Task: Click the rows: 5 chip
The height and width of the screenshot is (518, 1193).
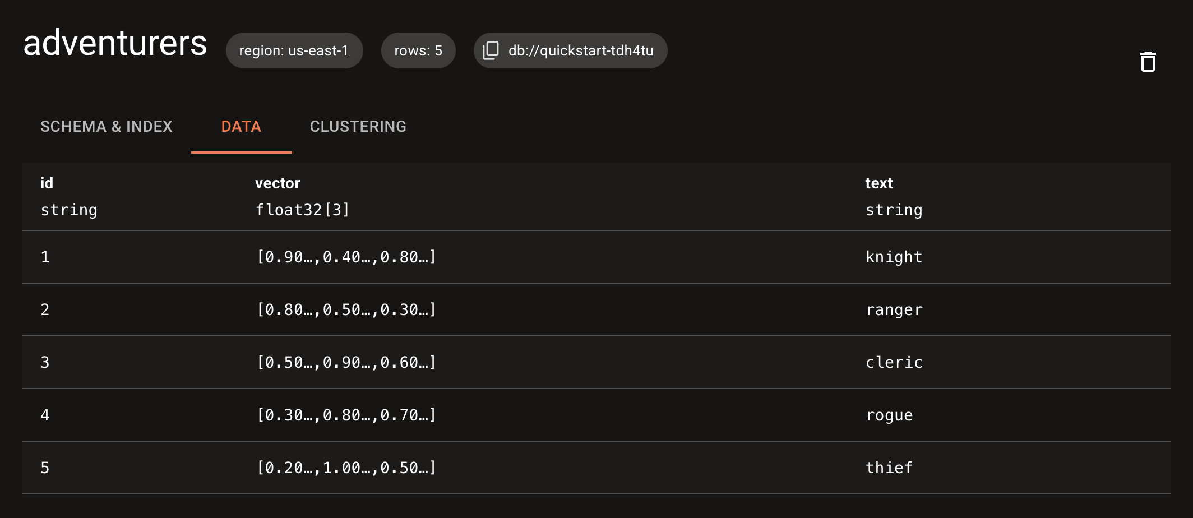Action: point(418,50)
